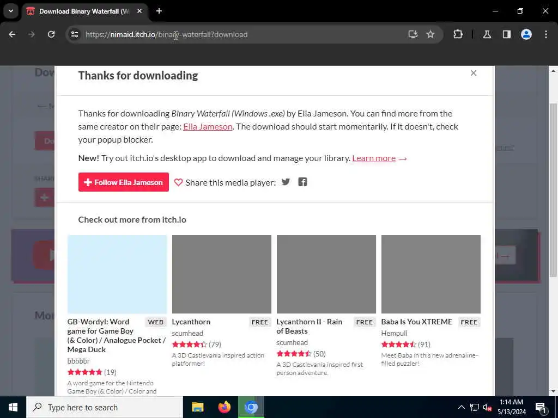Visit scumhead author under Lycanthorn

coord(187,333)
